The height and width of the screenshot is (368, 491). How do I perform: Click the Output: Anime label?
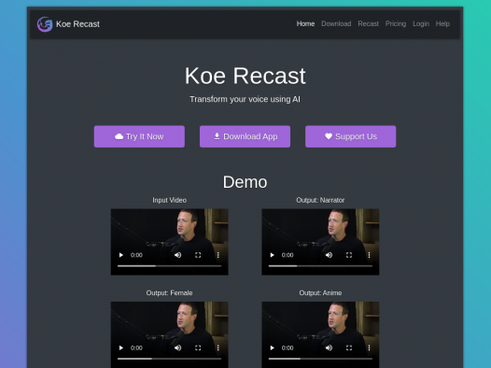320,293
